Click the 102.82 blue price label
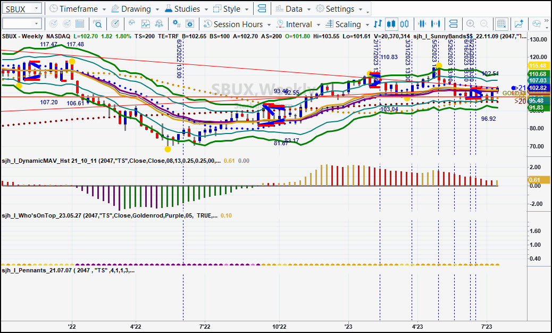The width and height of the screenshot is (552, 333). (538, 88)
